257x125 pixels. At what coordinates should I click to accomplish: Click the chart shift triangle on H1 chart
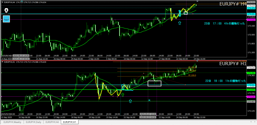[x=197, y=61]
